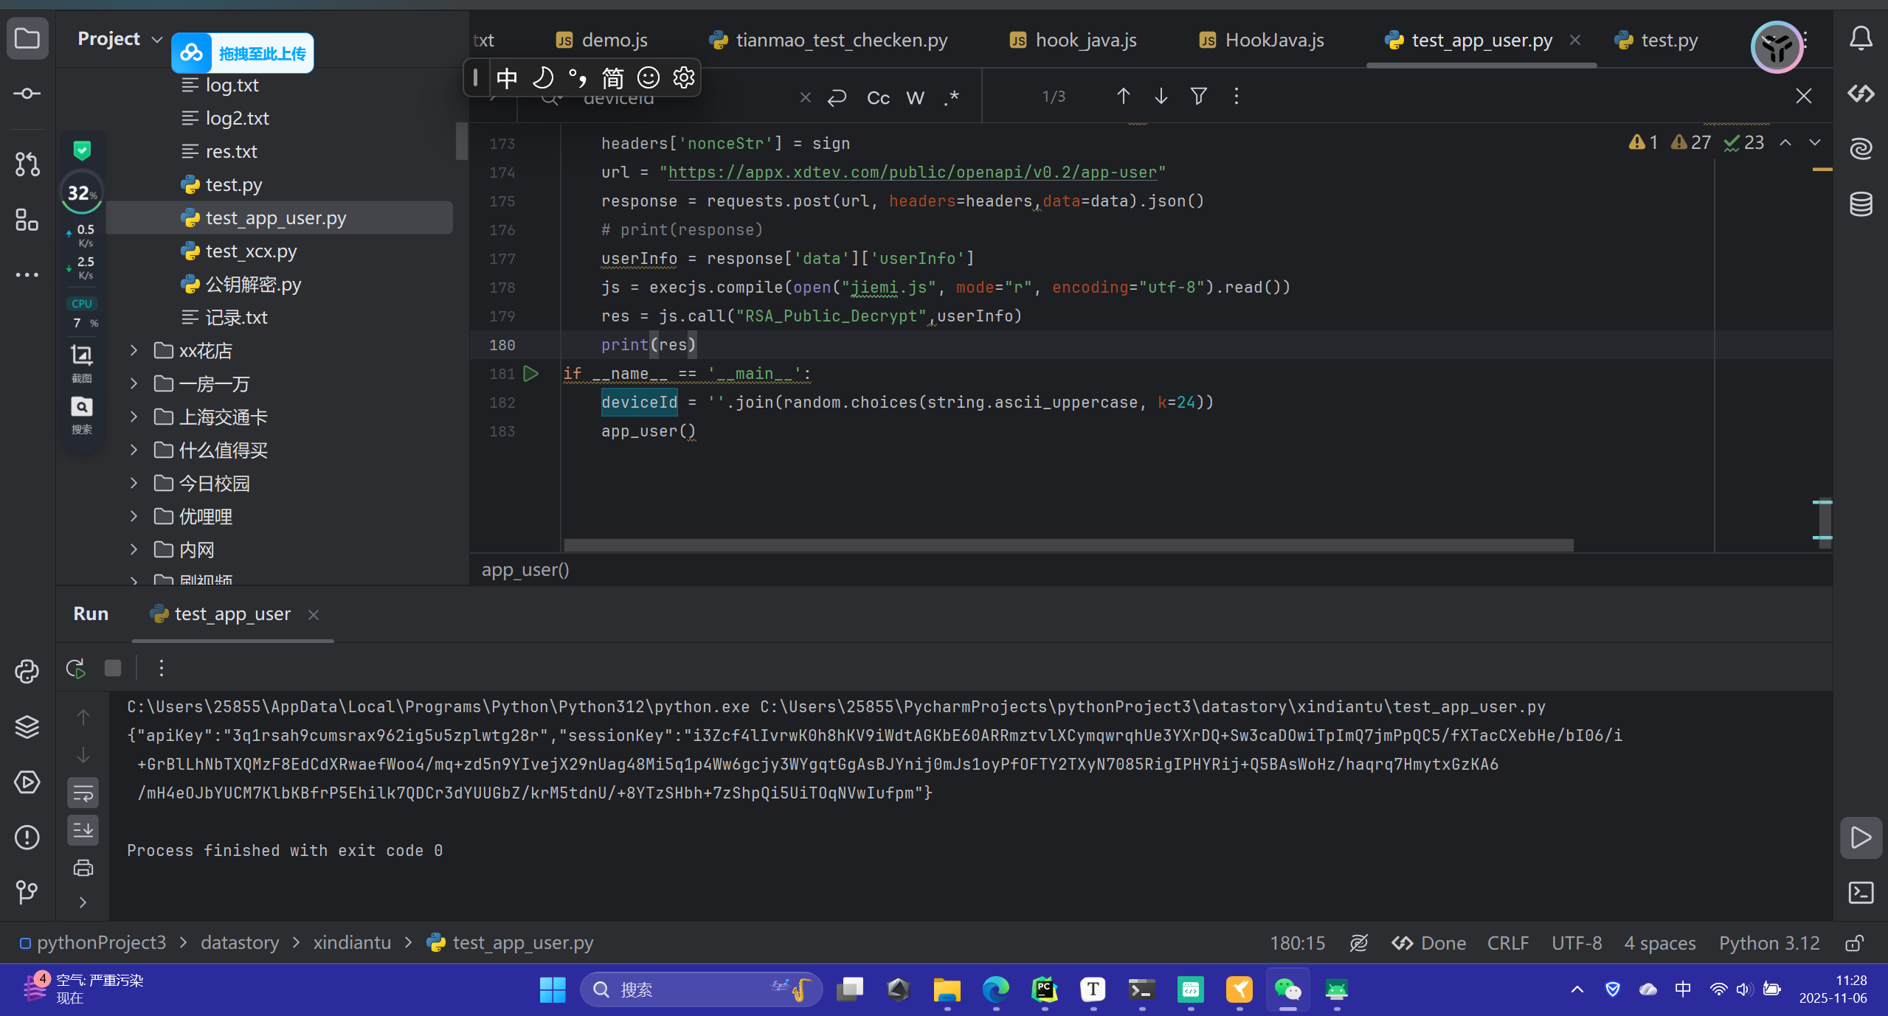Image resolution: width=1888 pixels, height=1016 pixels.
Task: Expand the xx花店 folder
Action: (x=134, y=350)
